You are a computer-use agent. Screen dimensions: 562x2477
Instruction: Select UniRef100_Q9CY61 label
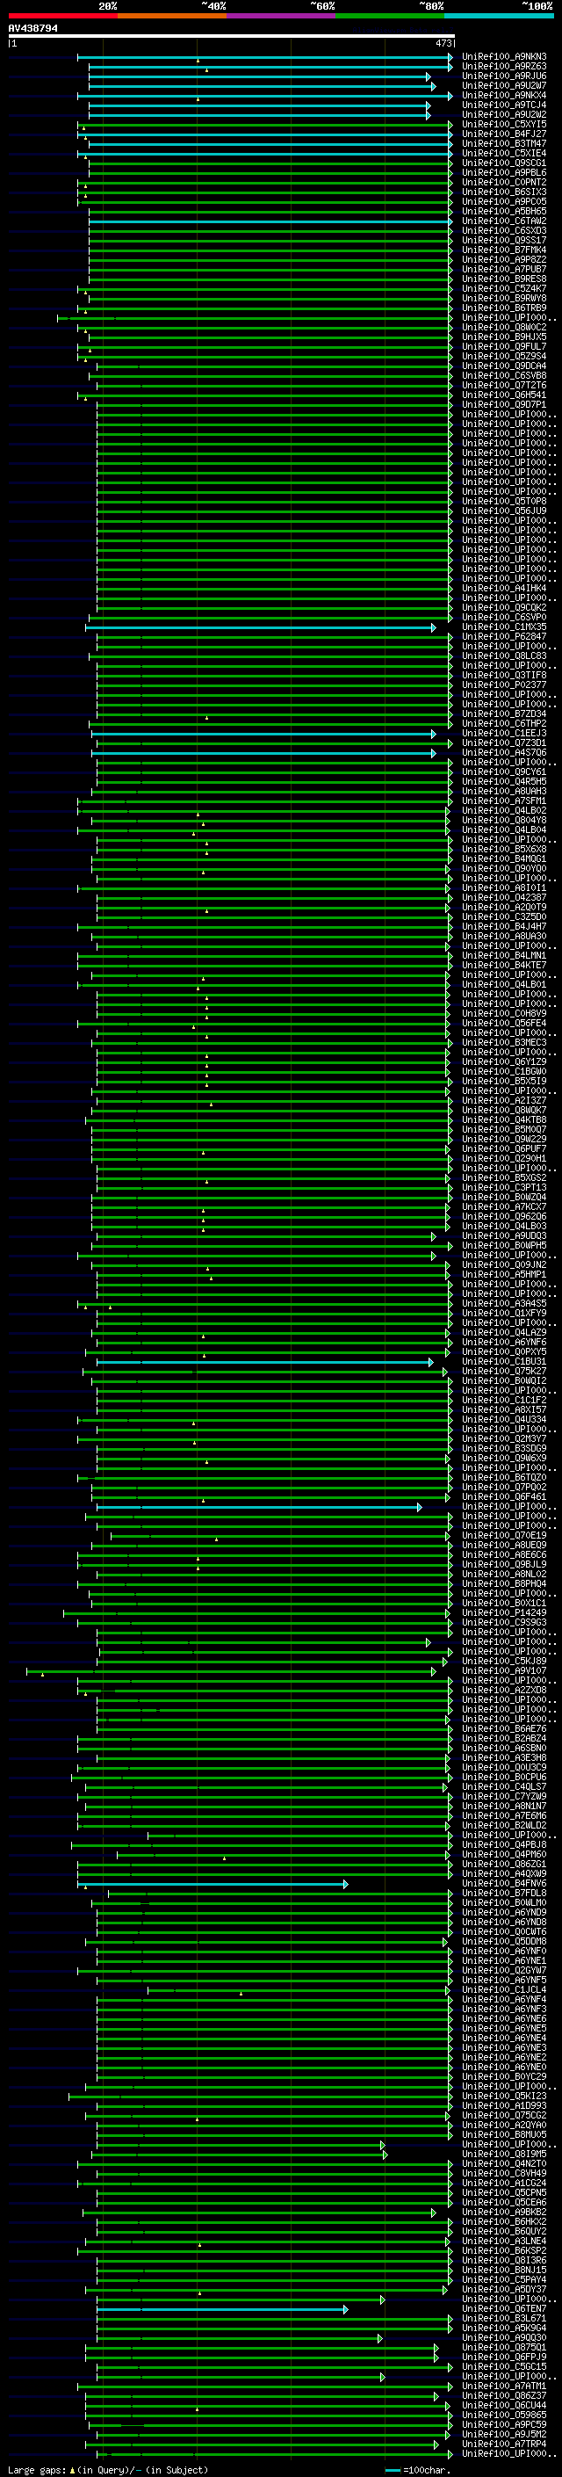[x=504, y=771]
